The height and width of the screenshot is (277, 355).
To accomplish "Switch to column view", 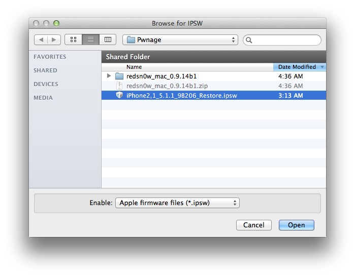I will [108, 39].
